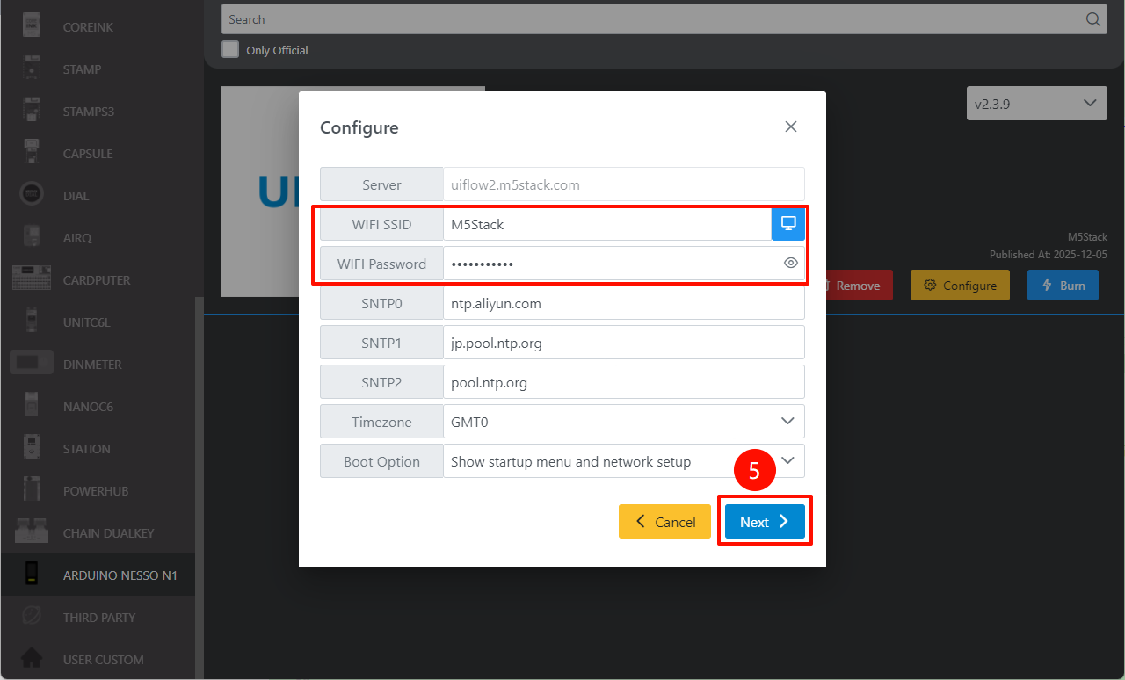Click the User Custom home icon

pyautogui.click(x=32, y=660)
